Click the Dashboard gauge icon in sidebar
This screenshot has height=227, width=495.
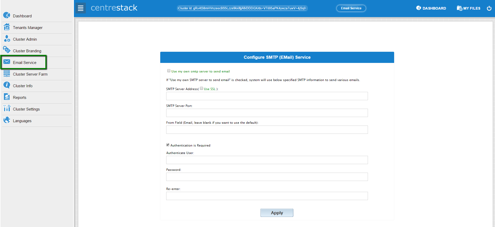7,15
